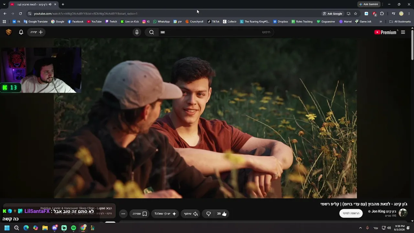
Task: Launch Microsoft Edge from the taskbar
Action: [x=26, y=228]
